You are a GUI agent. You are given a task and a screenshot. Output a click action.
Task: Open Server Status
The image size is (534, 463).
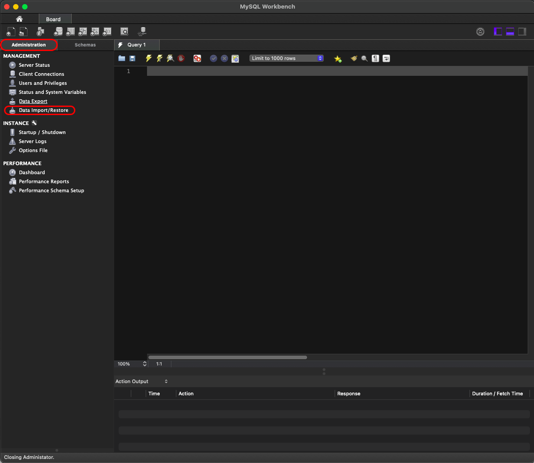[x=34, y=65]
